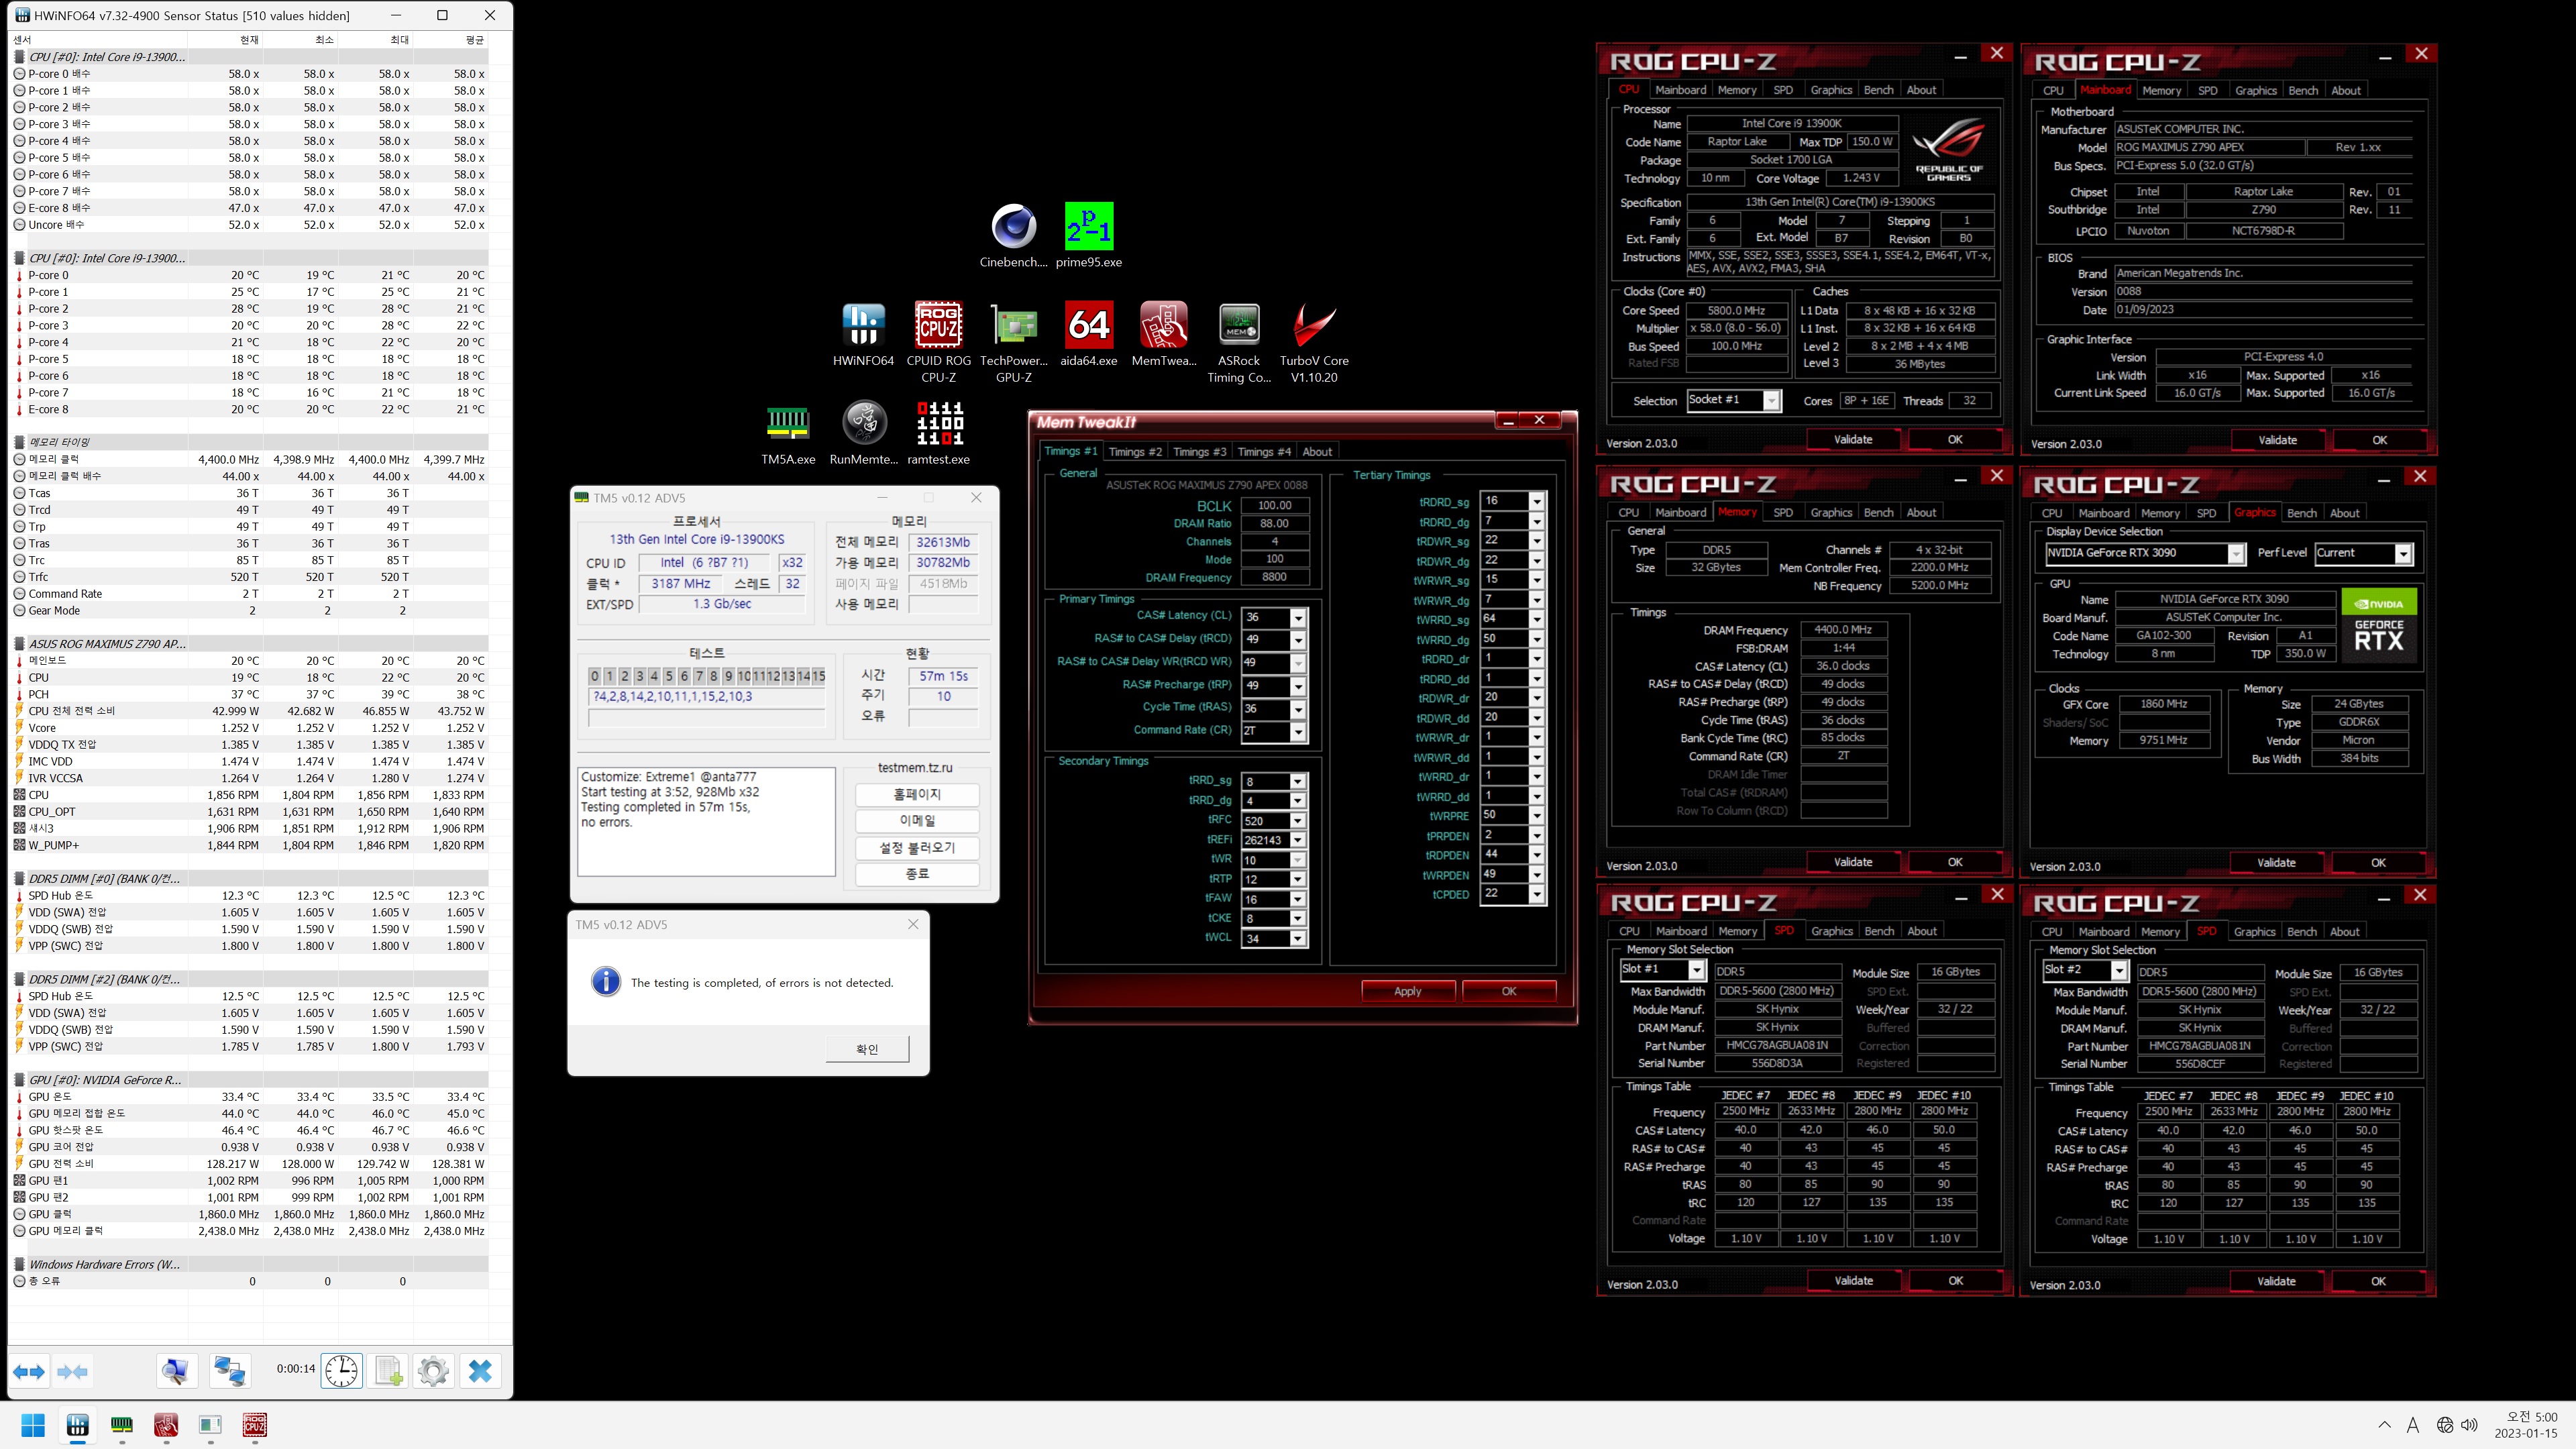Click the expand columns arrows icon in HWiNFO
The width and height of the screenshot is (2576, 1449).
coord(29,1371)
